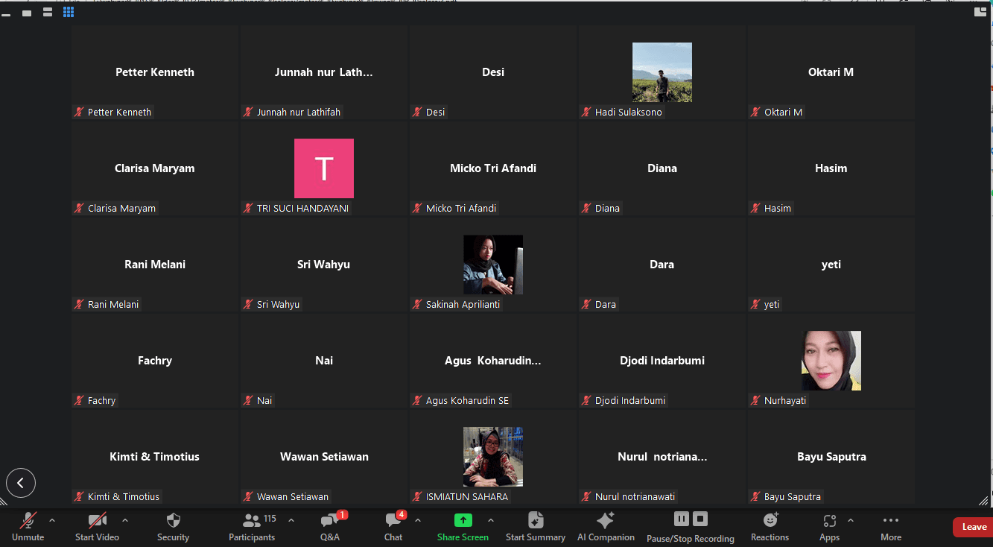Click the green Share Screen icon
The image size is (993, 547).
(x=463, y=520)
